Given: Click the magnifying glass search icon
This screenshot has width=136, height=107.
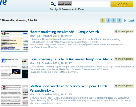Looking at the screenshot, I should (53, 4).
